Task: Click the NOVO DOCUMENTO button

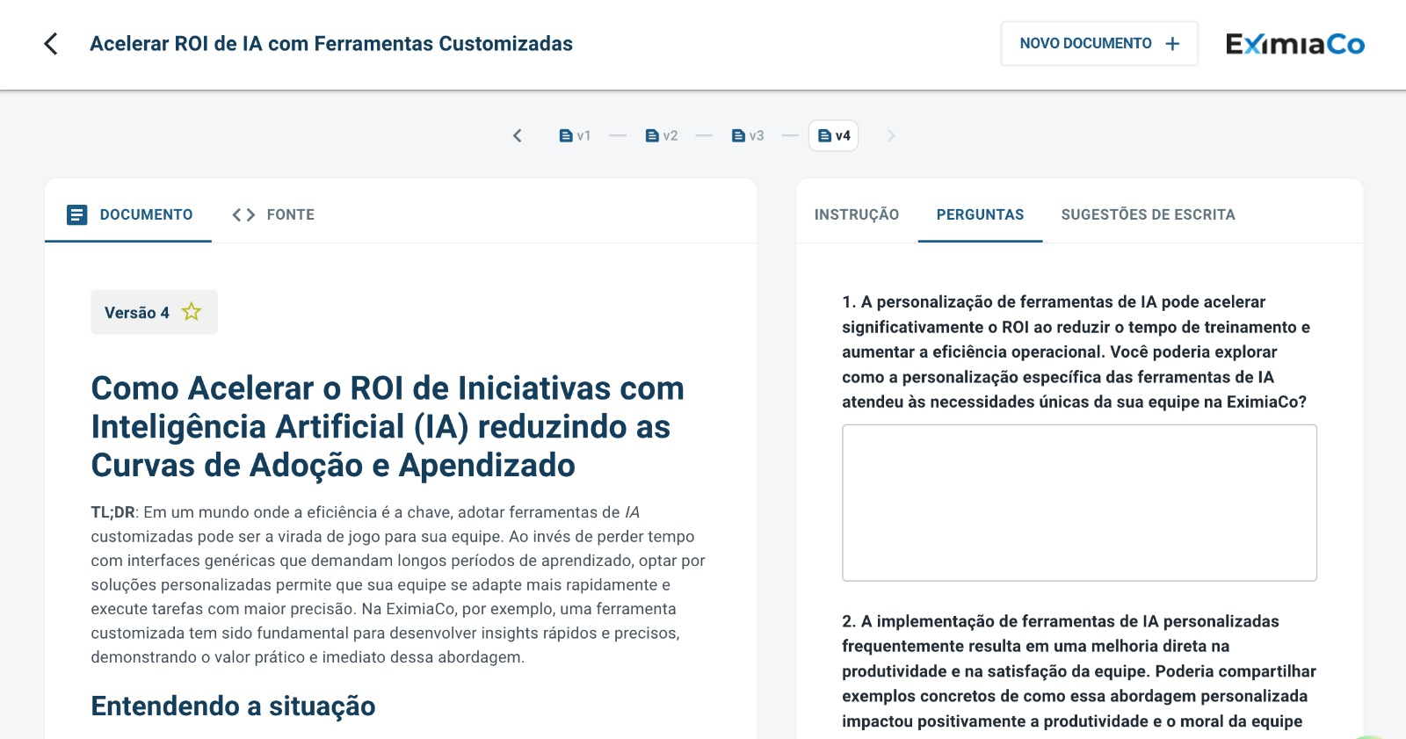Action: (1099, 44)
